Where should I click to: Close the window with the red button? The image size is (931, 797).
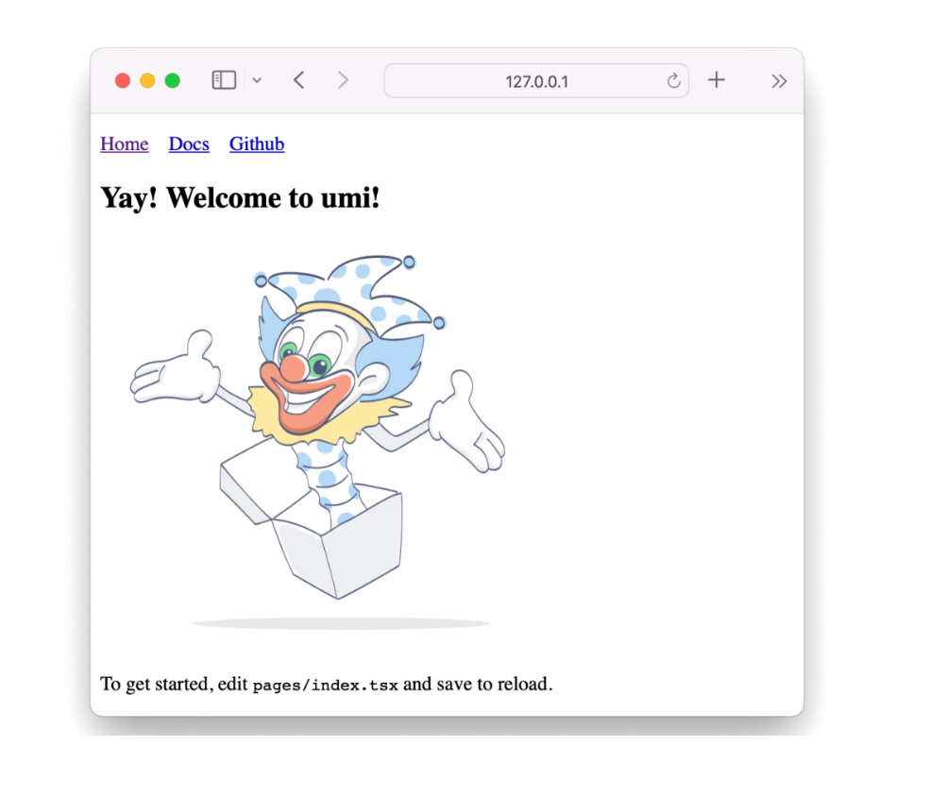(x=123, y=81)
